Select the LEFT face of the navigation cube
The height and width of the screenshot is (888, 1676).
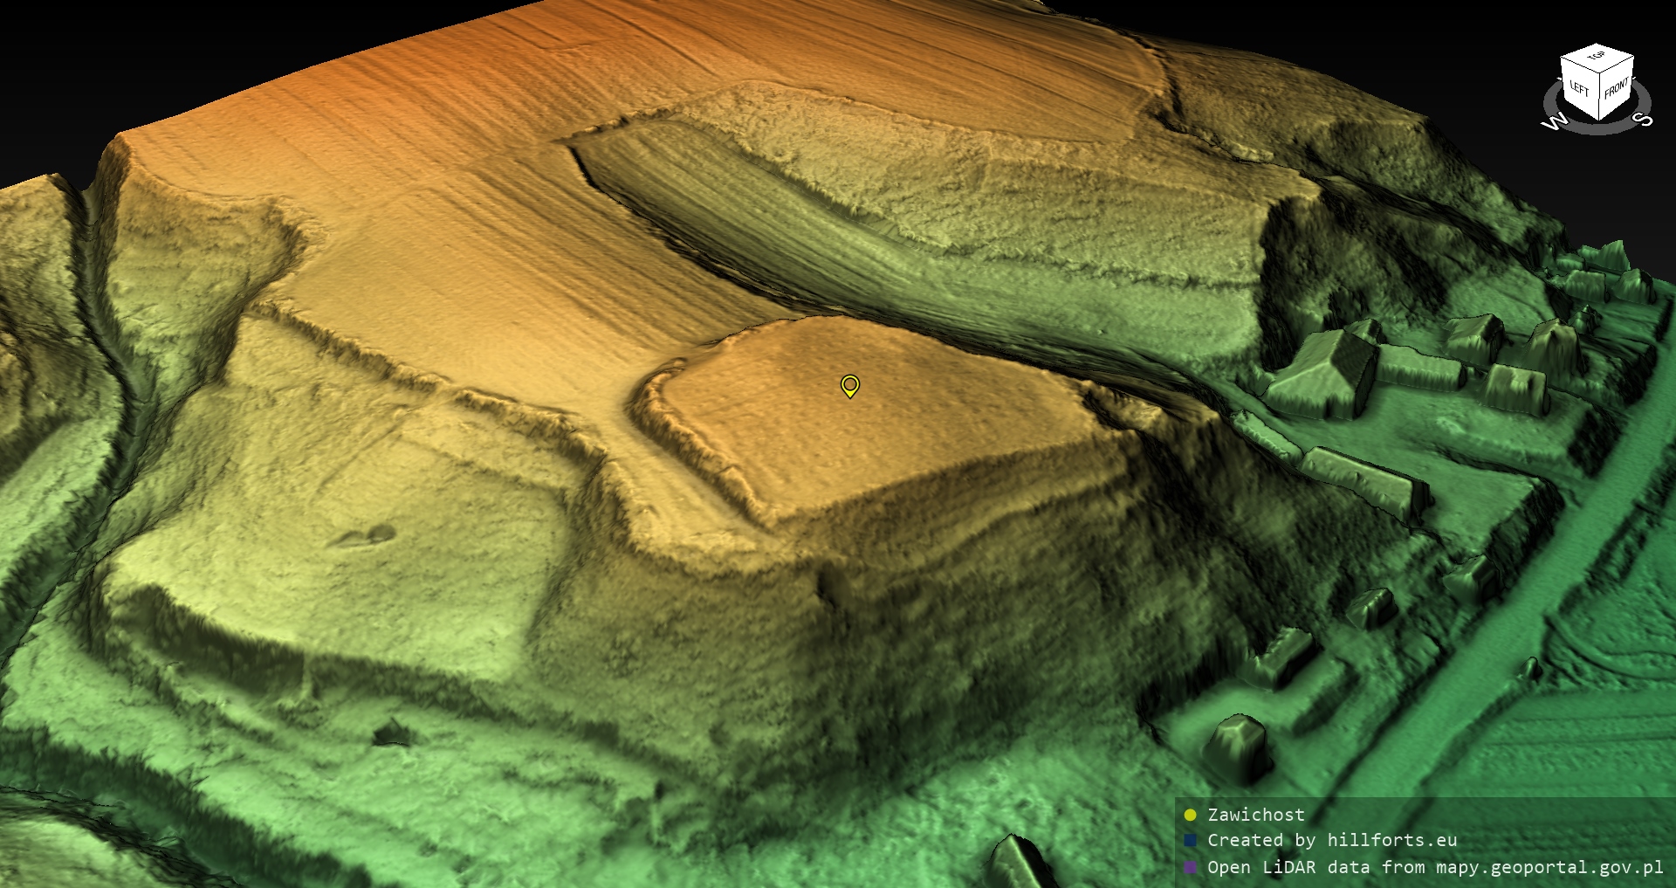tap(1579, 88)
